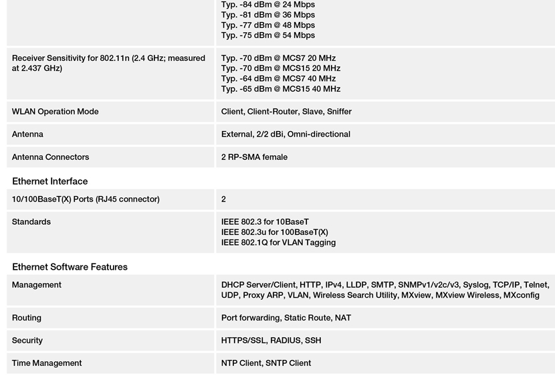Select the '2 RP-SMA female' value

tap(254, 157)
